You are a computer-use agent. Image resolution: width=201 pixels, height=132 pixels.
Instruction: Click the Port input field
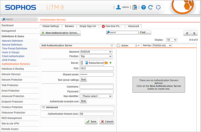[96, 69]
